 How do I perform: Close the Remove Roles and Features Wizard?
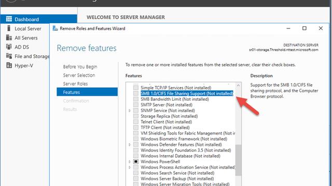tap(321, 28)
